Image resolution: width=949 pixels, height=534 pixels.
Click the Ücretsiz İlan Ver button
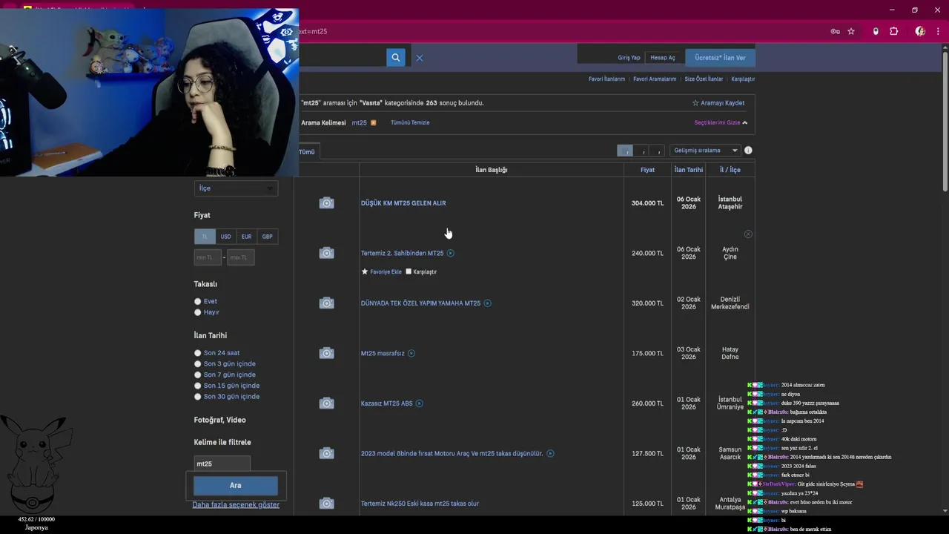720,58
